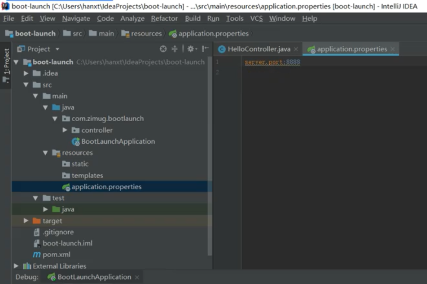Collapse the boot-launch root node

[x=16, y=62]
